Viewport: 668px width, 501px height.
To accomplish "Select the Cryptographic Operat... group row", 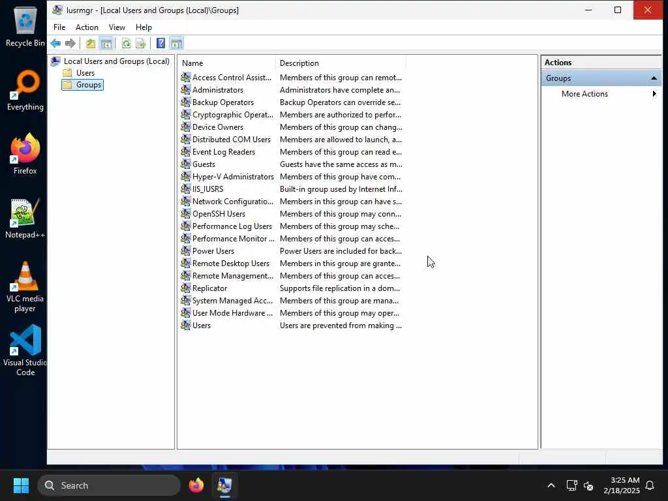I will point(292,114).
